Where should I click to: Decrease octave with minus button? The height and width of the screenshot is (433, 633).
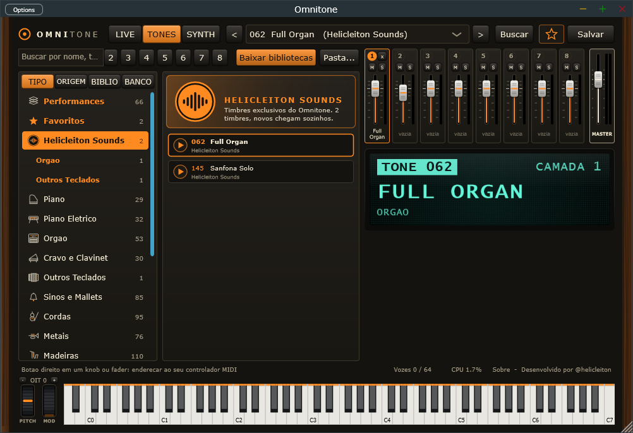(23, 380)
